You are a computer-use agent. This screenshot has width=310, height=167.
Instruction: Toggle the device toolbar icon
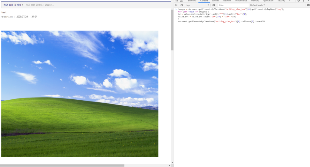181,1
